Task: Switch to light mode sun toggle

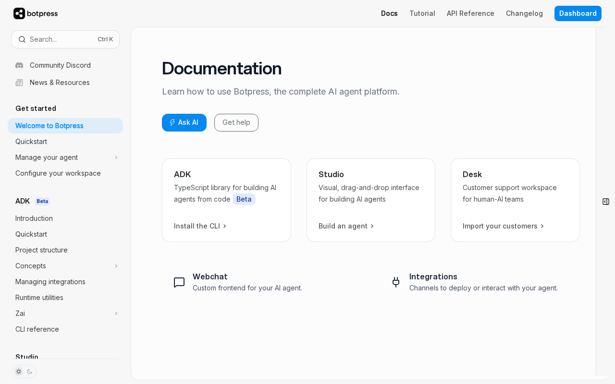Action: 19,372
